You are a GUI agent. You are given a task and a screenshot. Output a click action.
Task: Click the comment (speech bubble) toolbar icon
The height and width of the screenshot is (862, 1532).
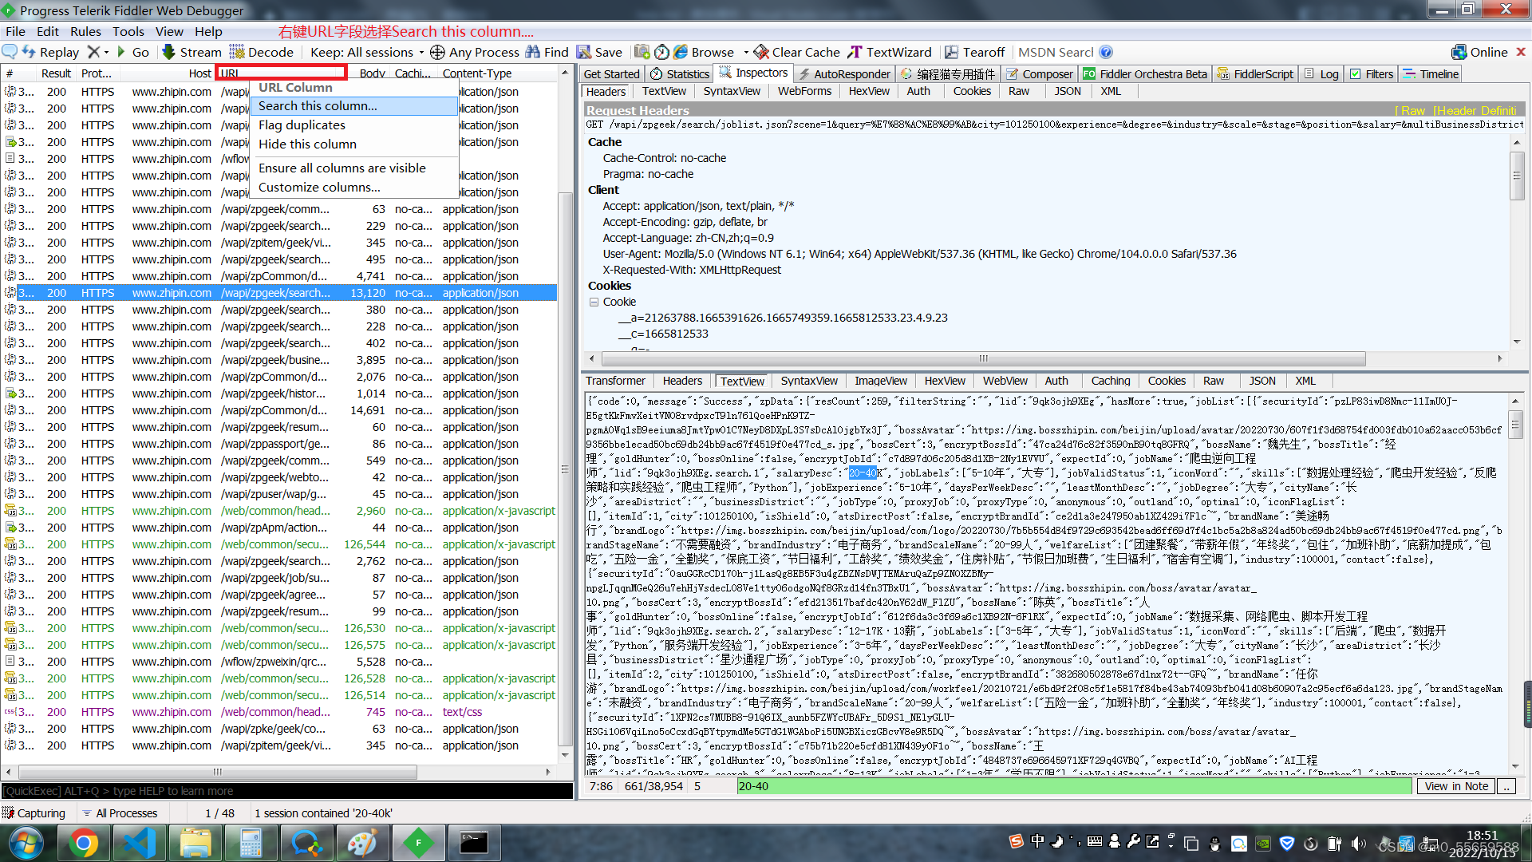point(10,52)
